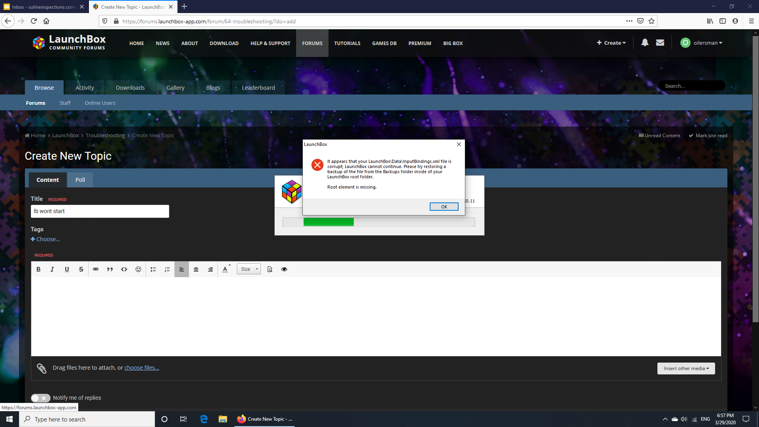Switch to the Inbox browser tab
The width and height of the screenshot is (759, 427).
click(44, 7)
